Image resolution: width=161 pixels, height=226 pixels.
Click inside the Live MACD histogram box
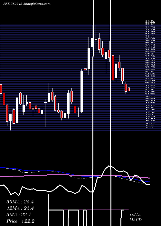[89, 210]
